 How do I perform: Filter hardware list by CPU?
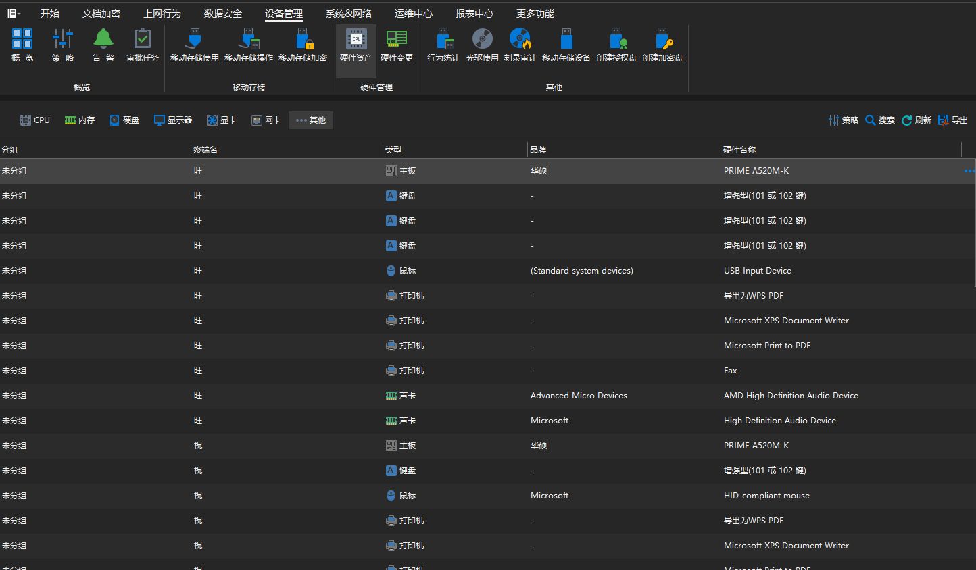[x=35, y=120]
